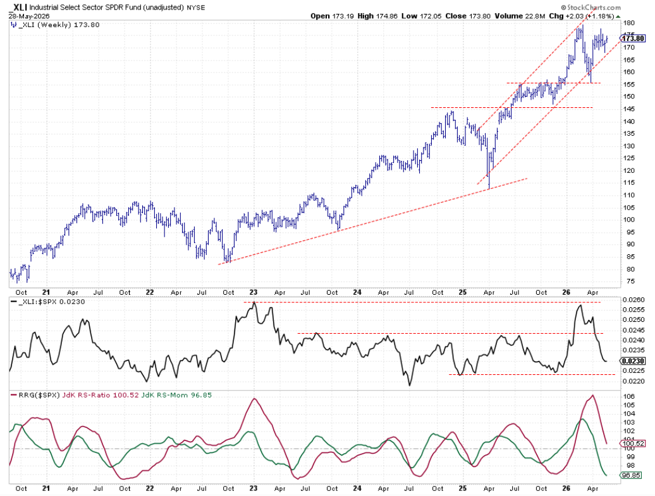Click the 24 year label under the RRG panel

point(357,488)
